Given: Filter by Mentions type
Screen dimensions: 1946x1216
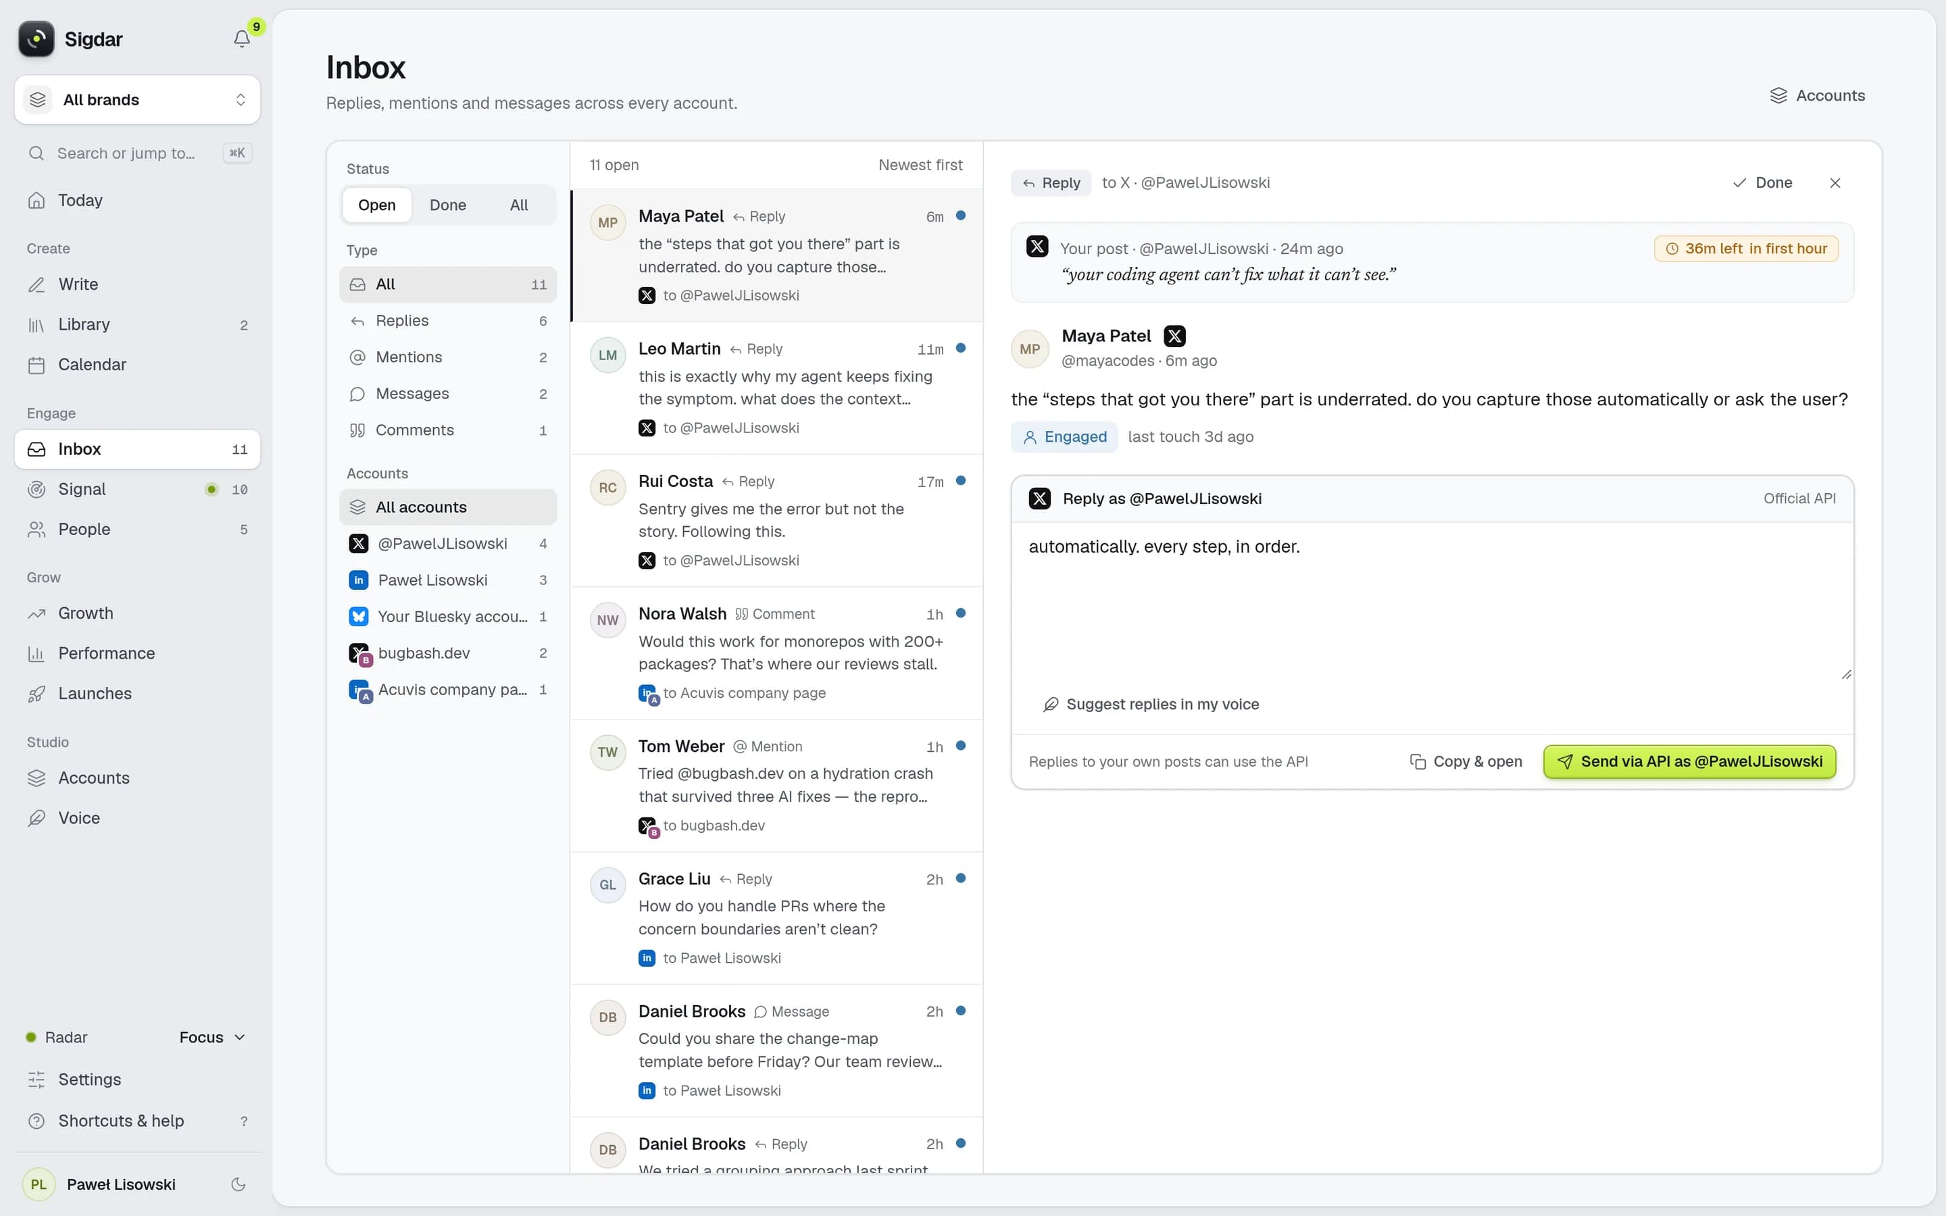Looking at the screenshot, I should pyautogui.click(x=448, y=357).
